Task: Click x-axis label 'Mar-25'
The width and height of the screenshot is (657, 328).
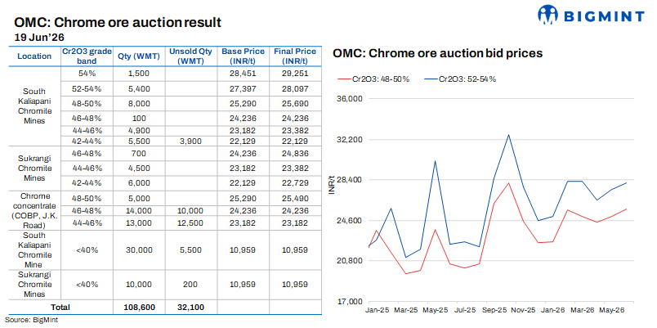Action: pyautogui.click(x=406, y=311)
